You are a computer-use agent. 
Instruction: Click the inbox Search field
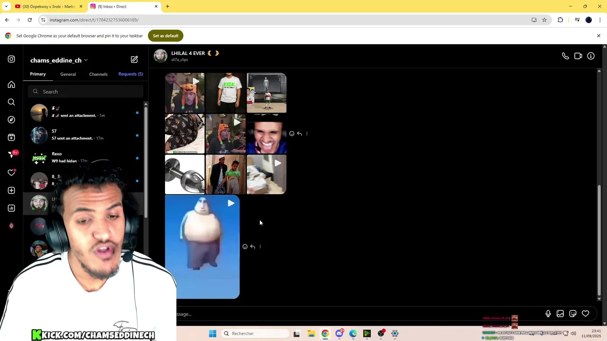[85, 91]
